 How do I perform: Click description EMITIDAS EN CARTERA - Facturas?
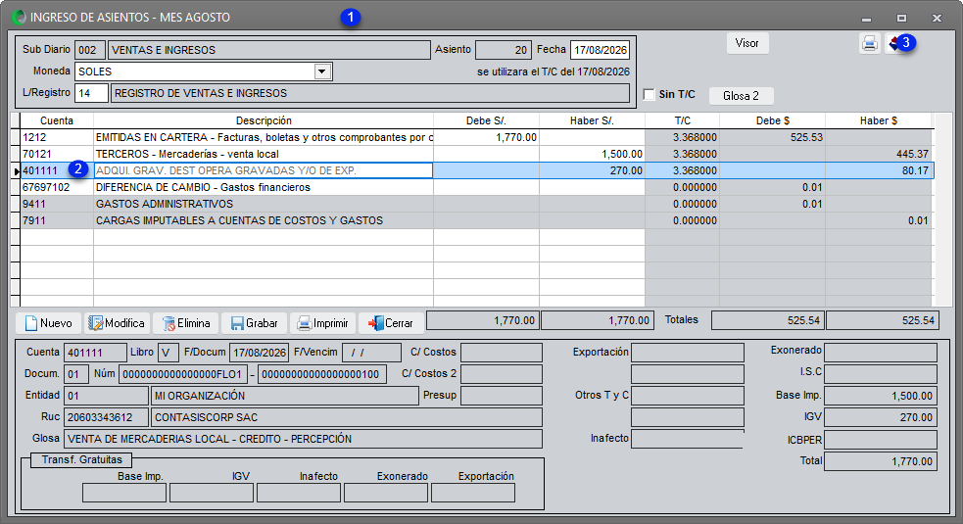264,137
